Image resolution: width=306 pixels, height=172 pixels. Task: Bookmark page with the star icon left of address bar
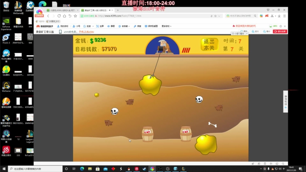(x=75, y=16)
